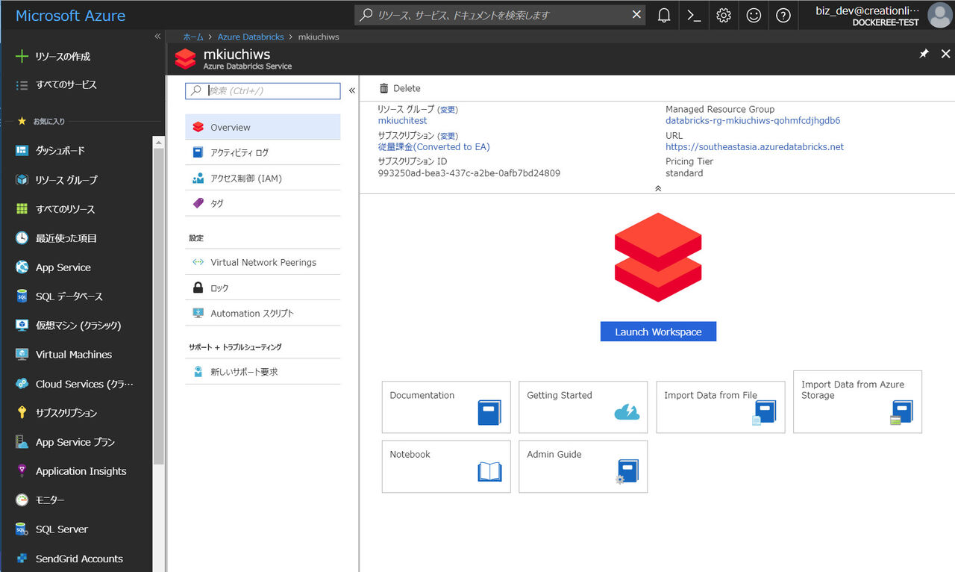Viewport: 955px width, 572px height.
Task: Click the Dashboard icon in sidebar
Action: coord(22,151)
